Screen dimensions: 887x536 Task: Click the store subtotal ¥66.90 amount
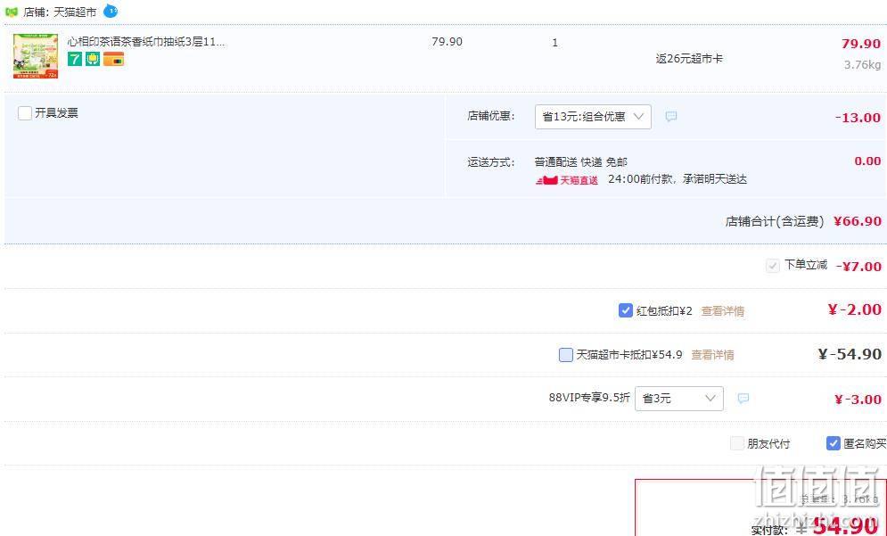858,221
